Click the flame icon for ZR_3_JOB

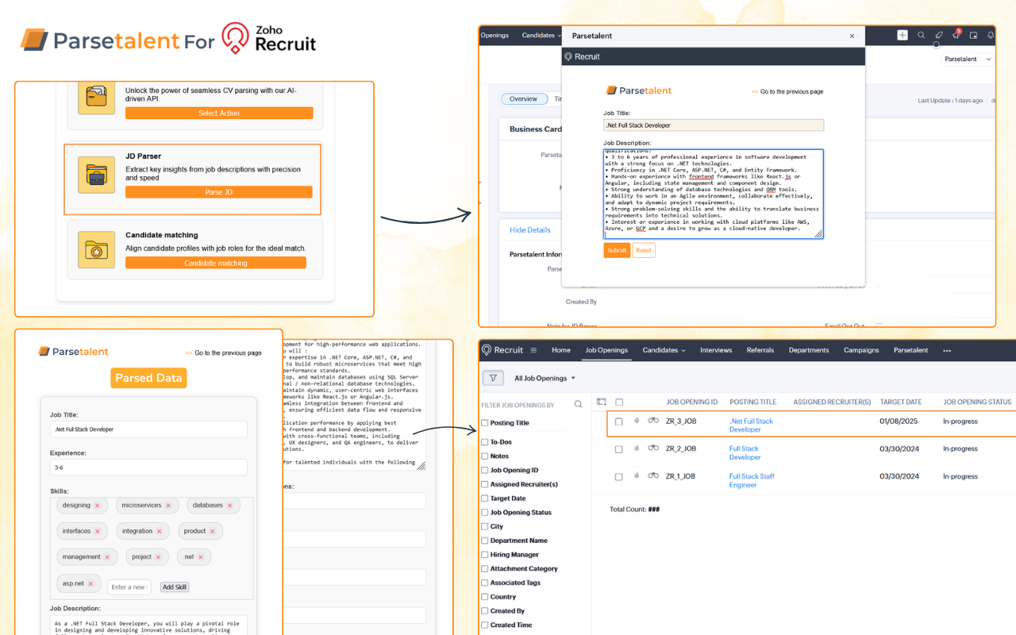(x=637, y=421)
